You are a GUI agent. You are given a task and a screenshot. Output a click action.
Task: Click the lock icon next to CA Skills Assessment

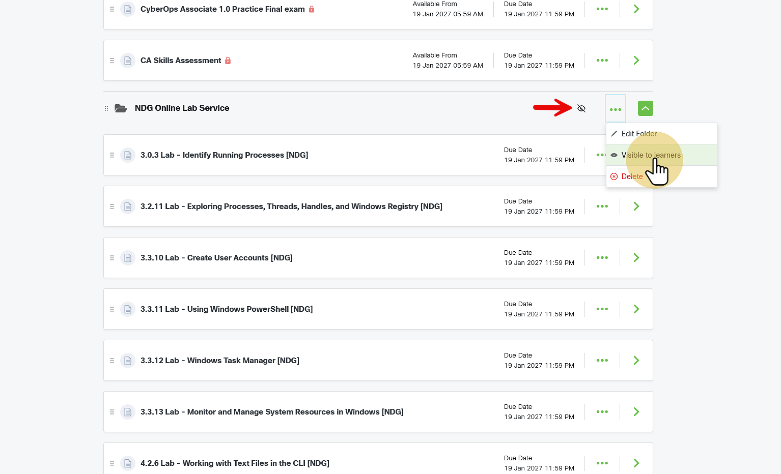(x=228, y=61)
